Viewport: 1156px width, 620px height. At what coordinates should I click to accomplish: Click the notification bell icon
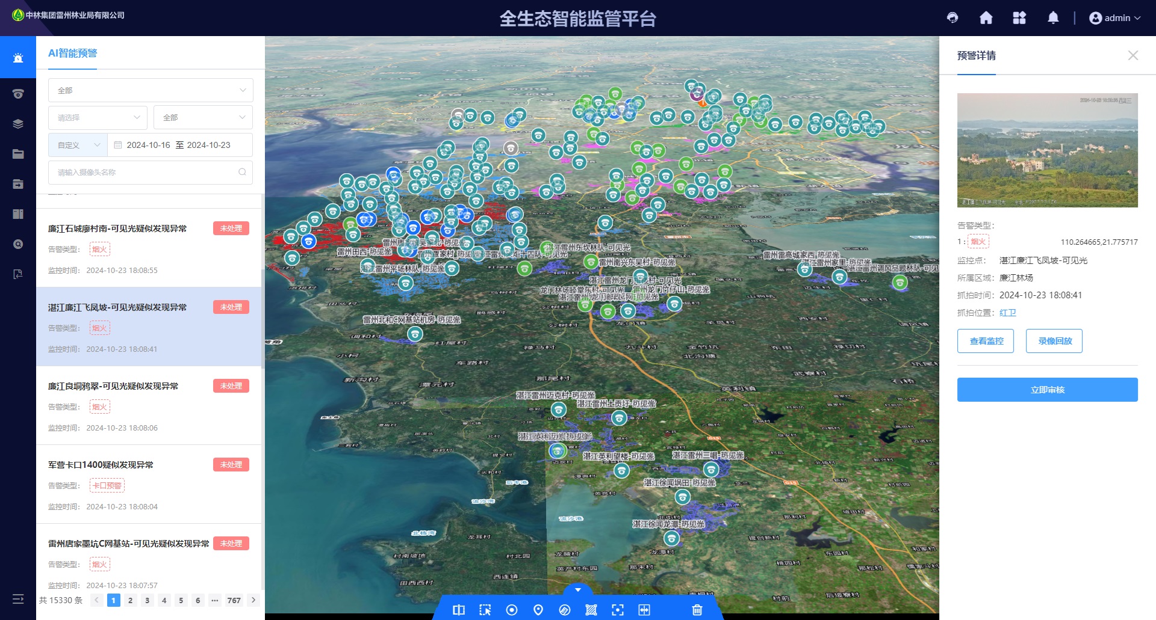(1053, 18)
